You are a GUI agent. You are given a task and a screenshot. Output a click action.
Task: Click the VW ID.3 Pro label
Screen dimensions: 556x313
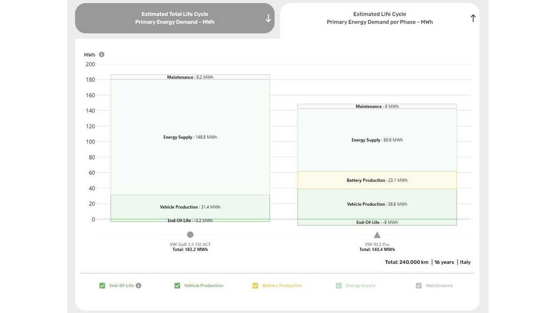pyautogui.click(x=377, y=244)
